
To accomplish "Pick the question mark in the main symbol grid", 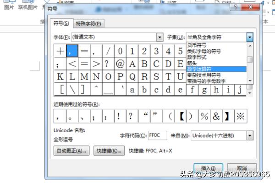I will tap(108, 64).
